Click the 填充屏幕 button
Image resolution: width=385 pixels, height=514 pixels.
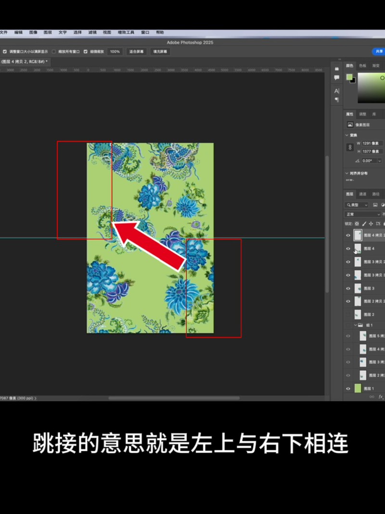click(161, 51)
